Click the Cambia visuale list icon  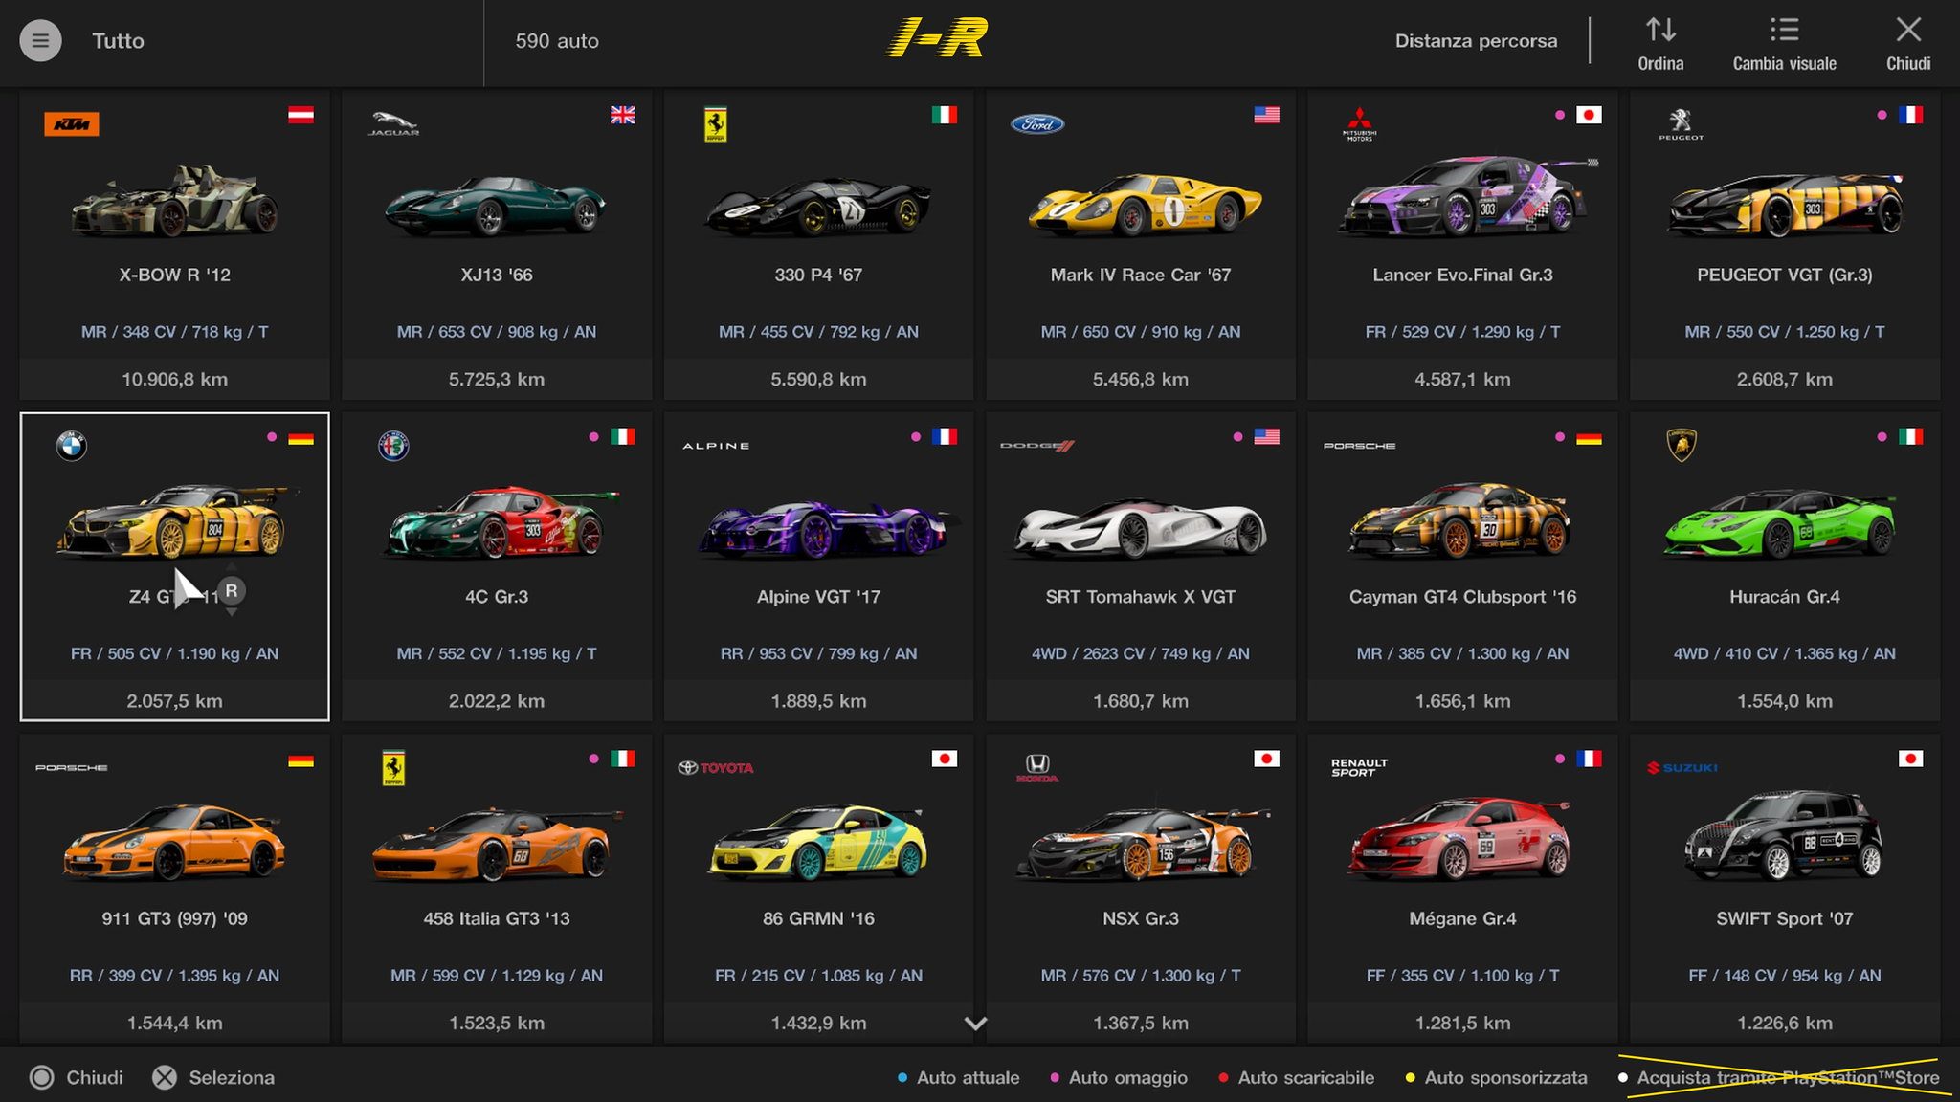[x=1784, y=30]
